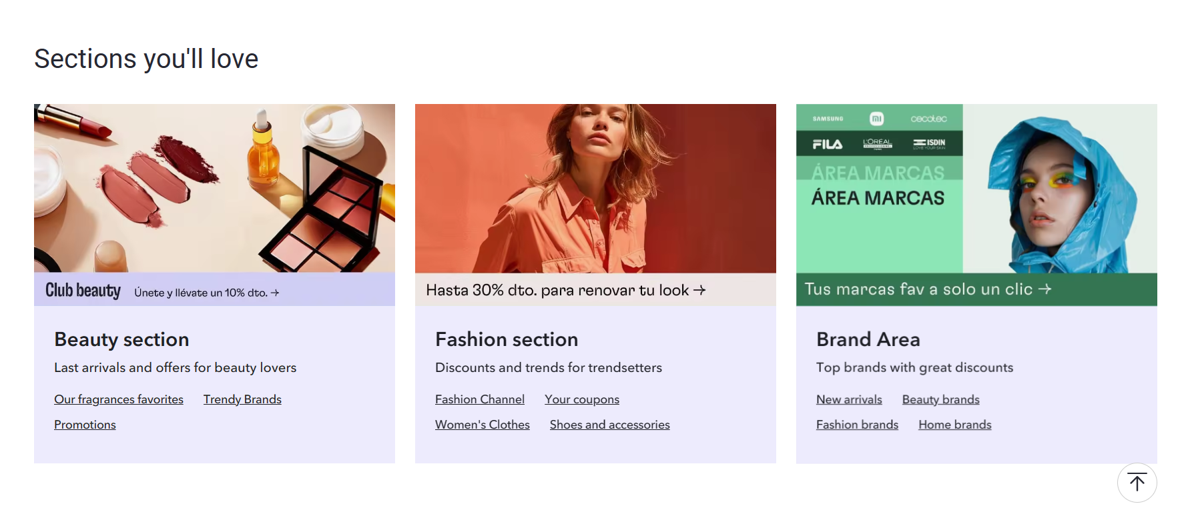Visit the Fashion Channel link
The height and width of the screenshot is (516, 1184).
pyautogui.click(x=480, y=399)
